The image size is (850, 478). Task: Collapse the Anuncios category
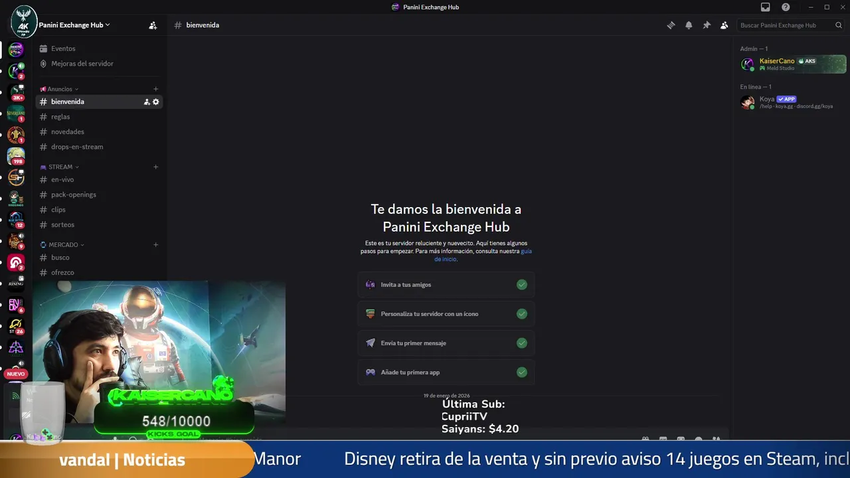click(59, 89)
